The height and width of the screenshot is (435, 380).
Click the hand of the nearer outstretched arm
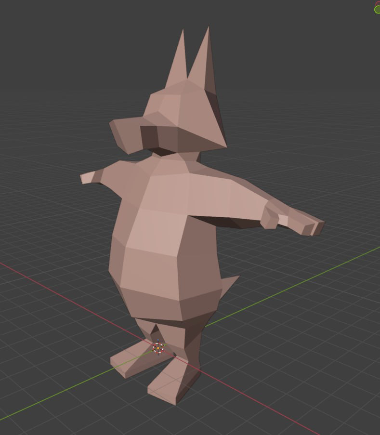pyautogui.click(x=301, y=223)
